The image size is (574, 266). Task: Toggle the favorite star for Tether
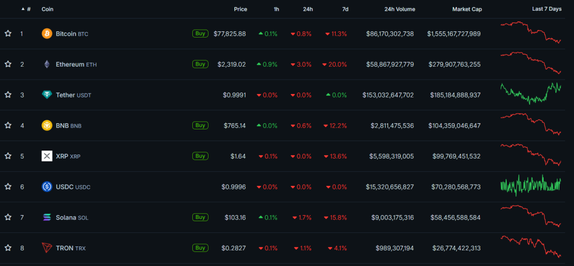[8, 95]
